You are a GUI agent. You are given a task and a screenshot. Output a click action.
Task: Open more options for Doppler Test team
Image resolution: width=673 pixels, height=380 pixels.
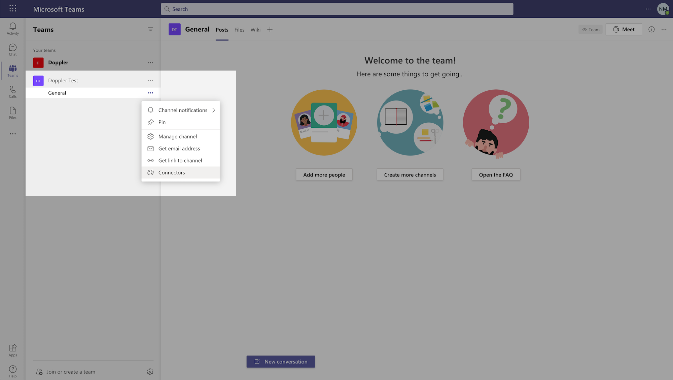tap(150, 81)
